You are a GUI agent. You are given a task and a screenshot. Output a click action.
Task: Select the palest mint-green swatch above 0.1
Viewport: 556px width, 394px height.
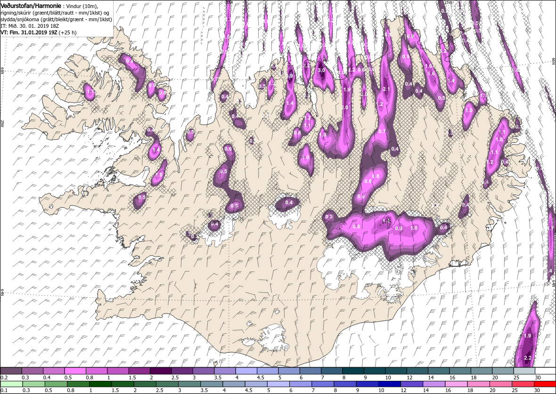click(x=12, y=384)
